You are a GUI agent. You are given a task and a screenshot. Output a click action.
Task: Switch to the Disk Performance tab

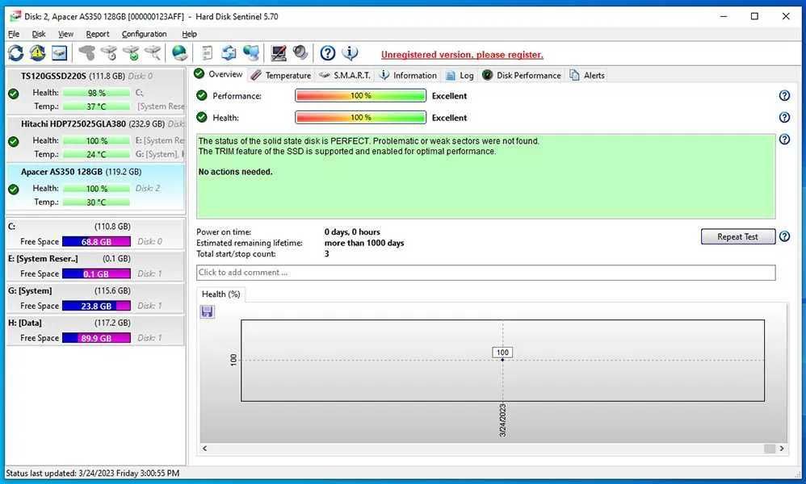tap(522, 76)
